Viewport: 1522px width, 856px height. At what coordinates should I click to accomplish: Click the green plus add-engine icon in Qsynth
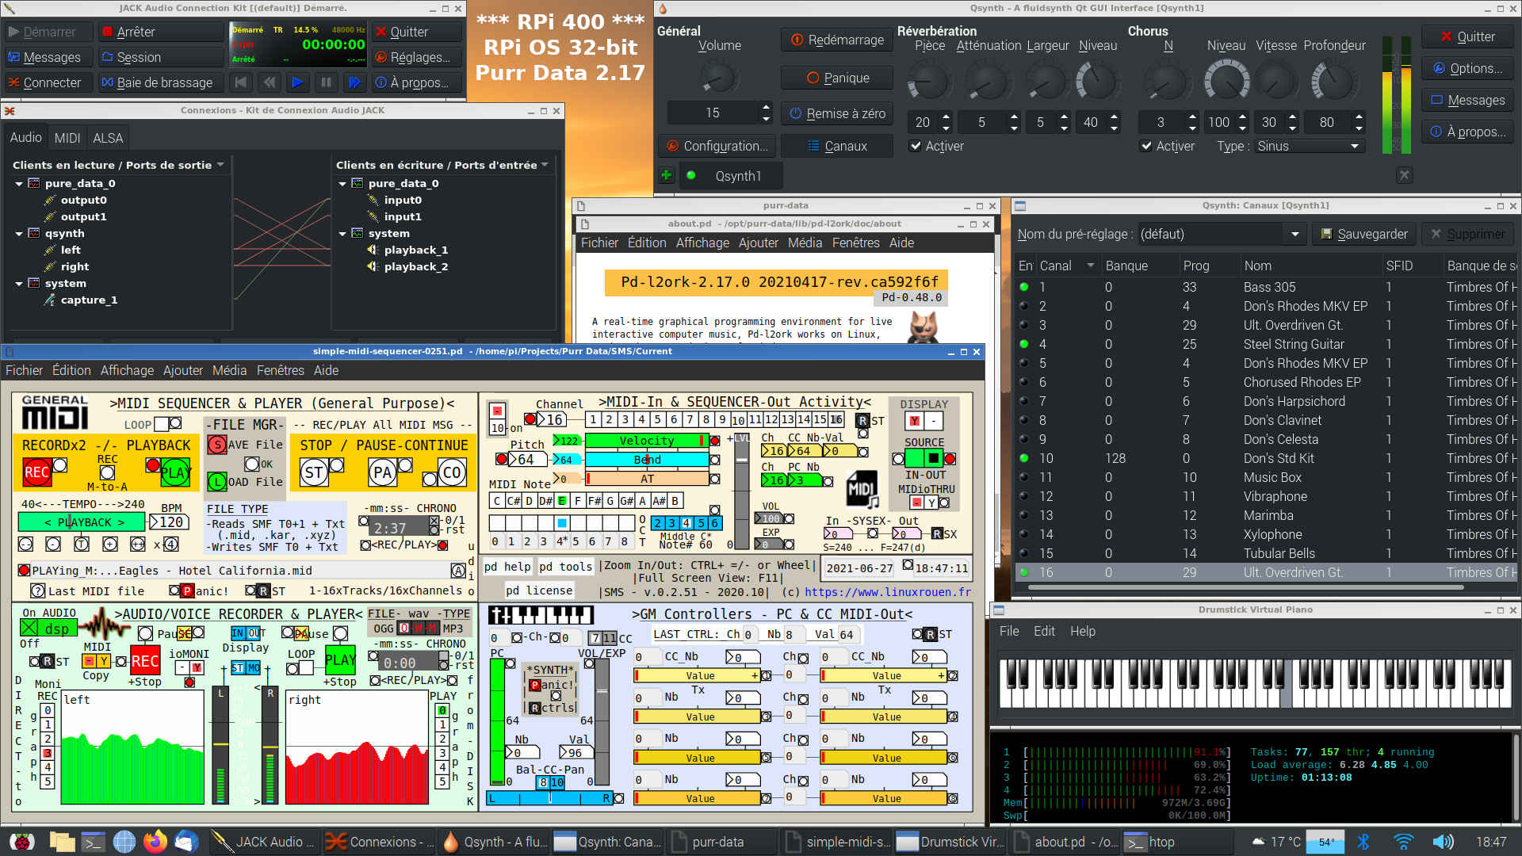click(666, 175)
